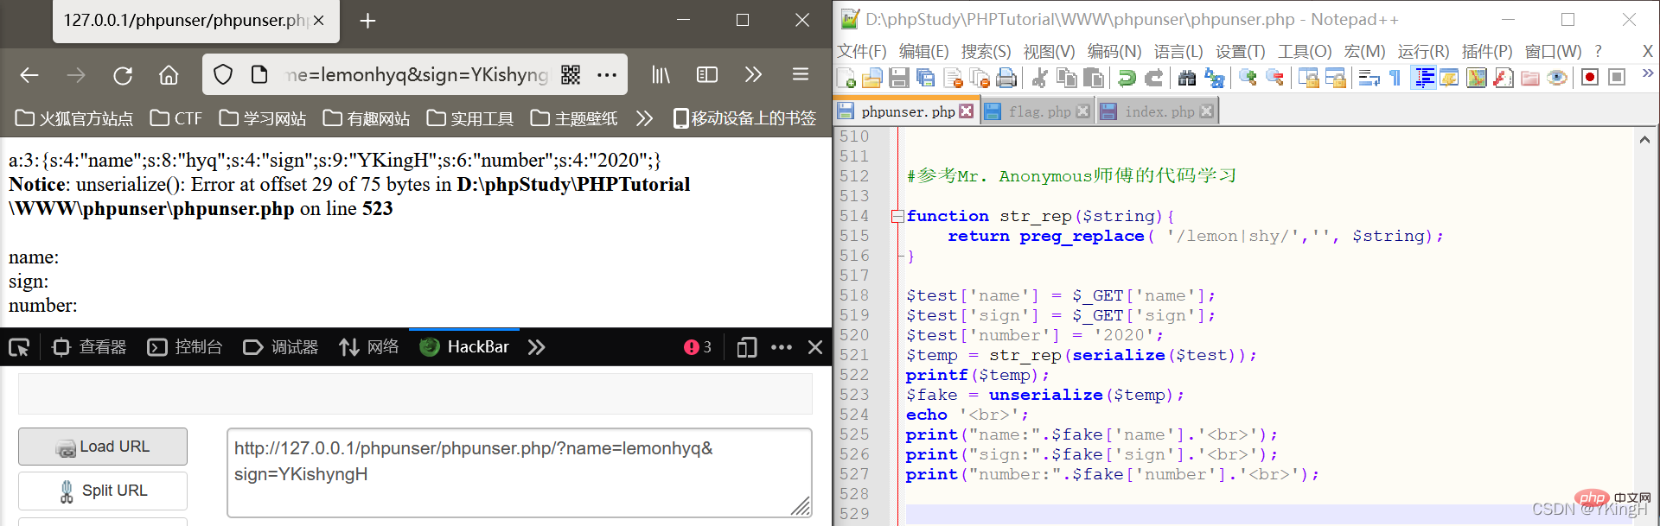Screen dimensions: 1660x526
Task: Toggle synchronize vertical scrolling icon
Action: tap(1308, 79)
